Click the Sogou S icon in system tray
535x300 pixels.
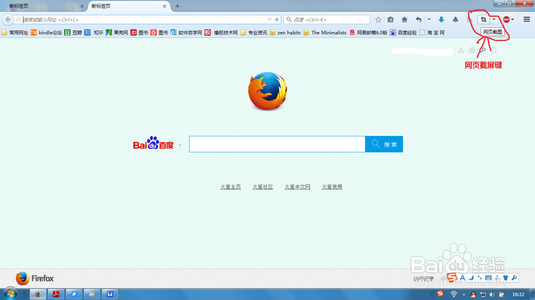tap(440, 294)
